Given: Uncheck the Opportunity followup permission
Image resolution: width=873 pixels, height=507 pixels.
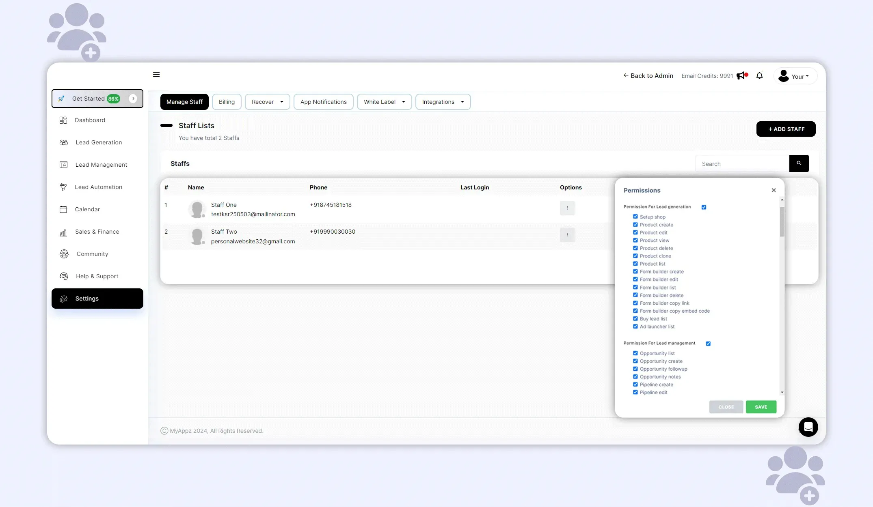Looking at the screenshot, I should (x=635, y=369).
